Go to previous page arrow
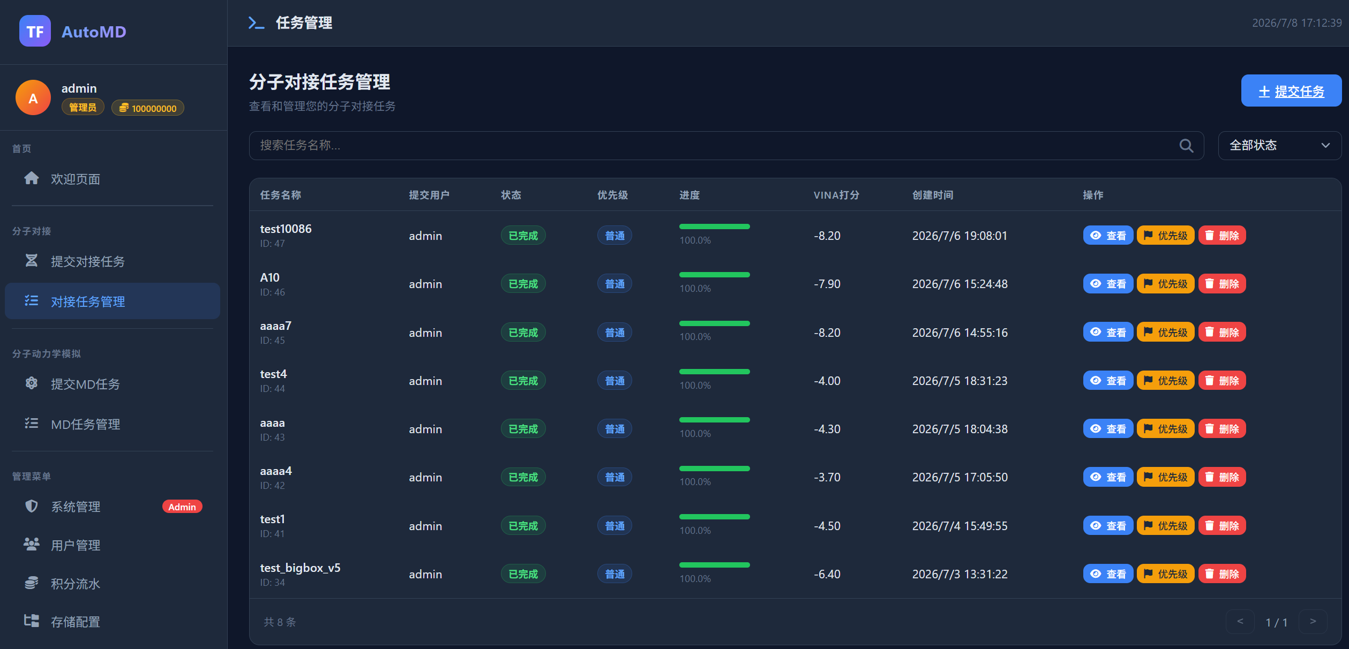The image size is (1349, 649). click(1240, 621)
